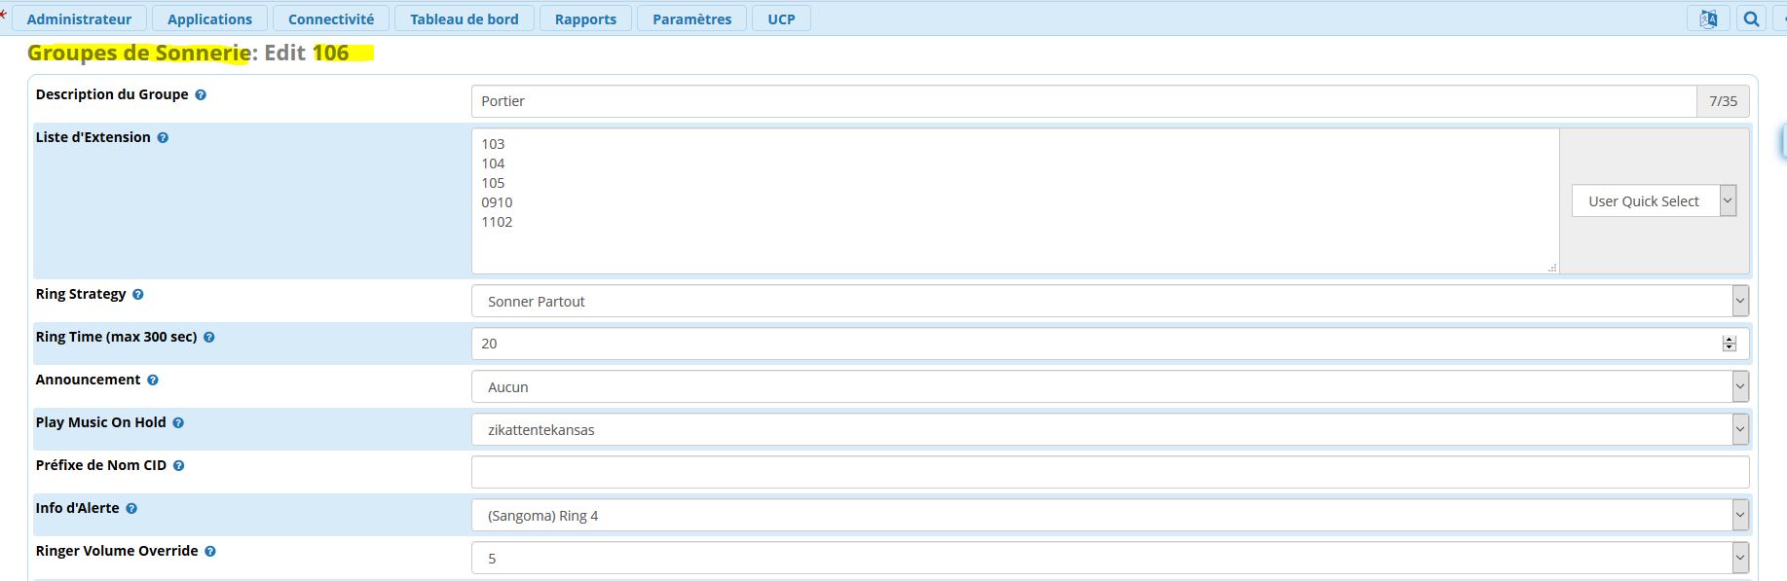Show Ring Strategy help tooltip
This screenshot has width=1787, height=581.
coord(138,295)
